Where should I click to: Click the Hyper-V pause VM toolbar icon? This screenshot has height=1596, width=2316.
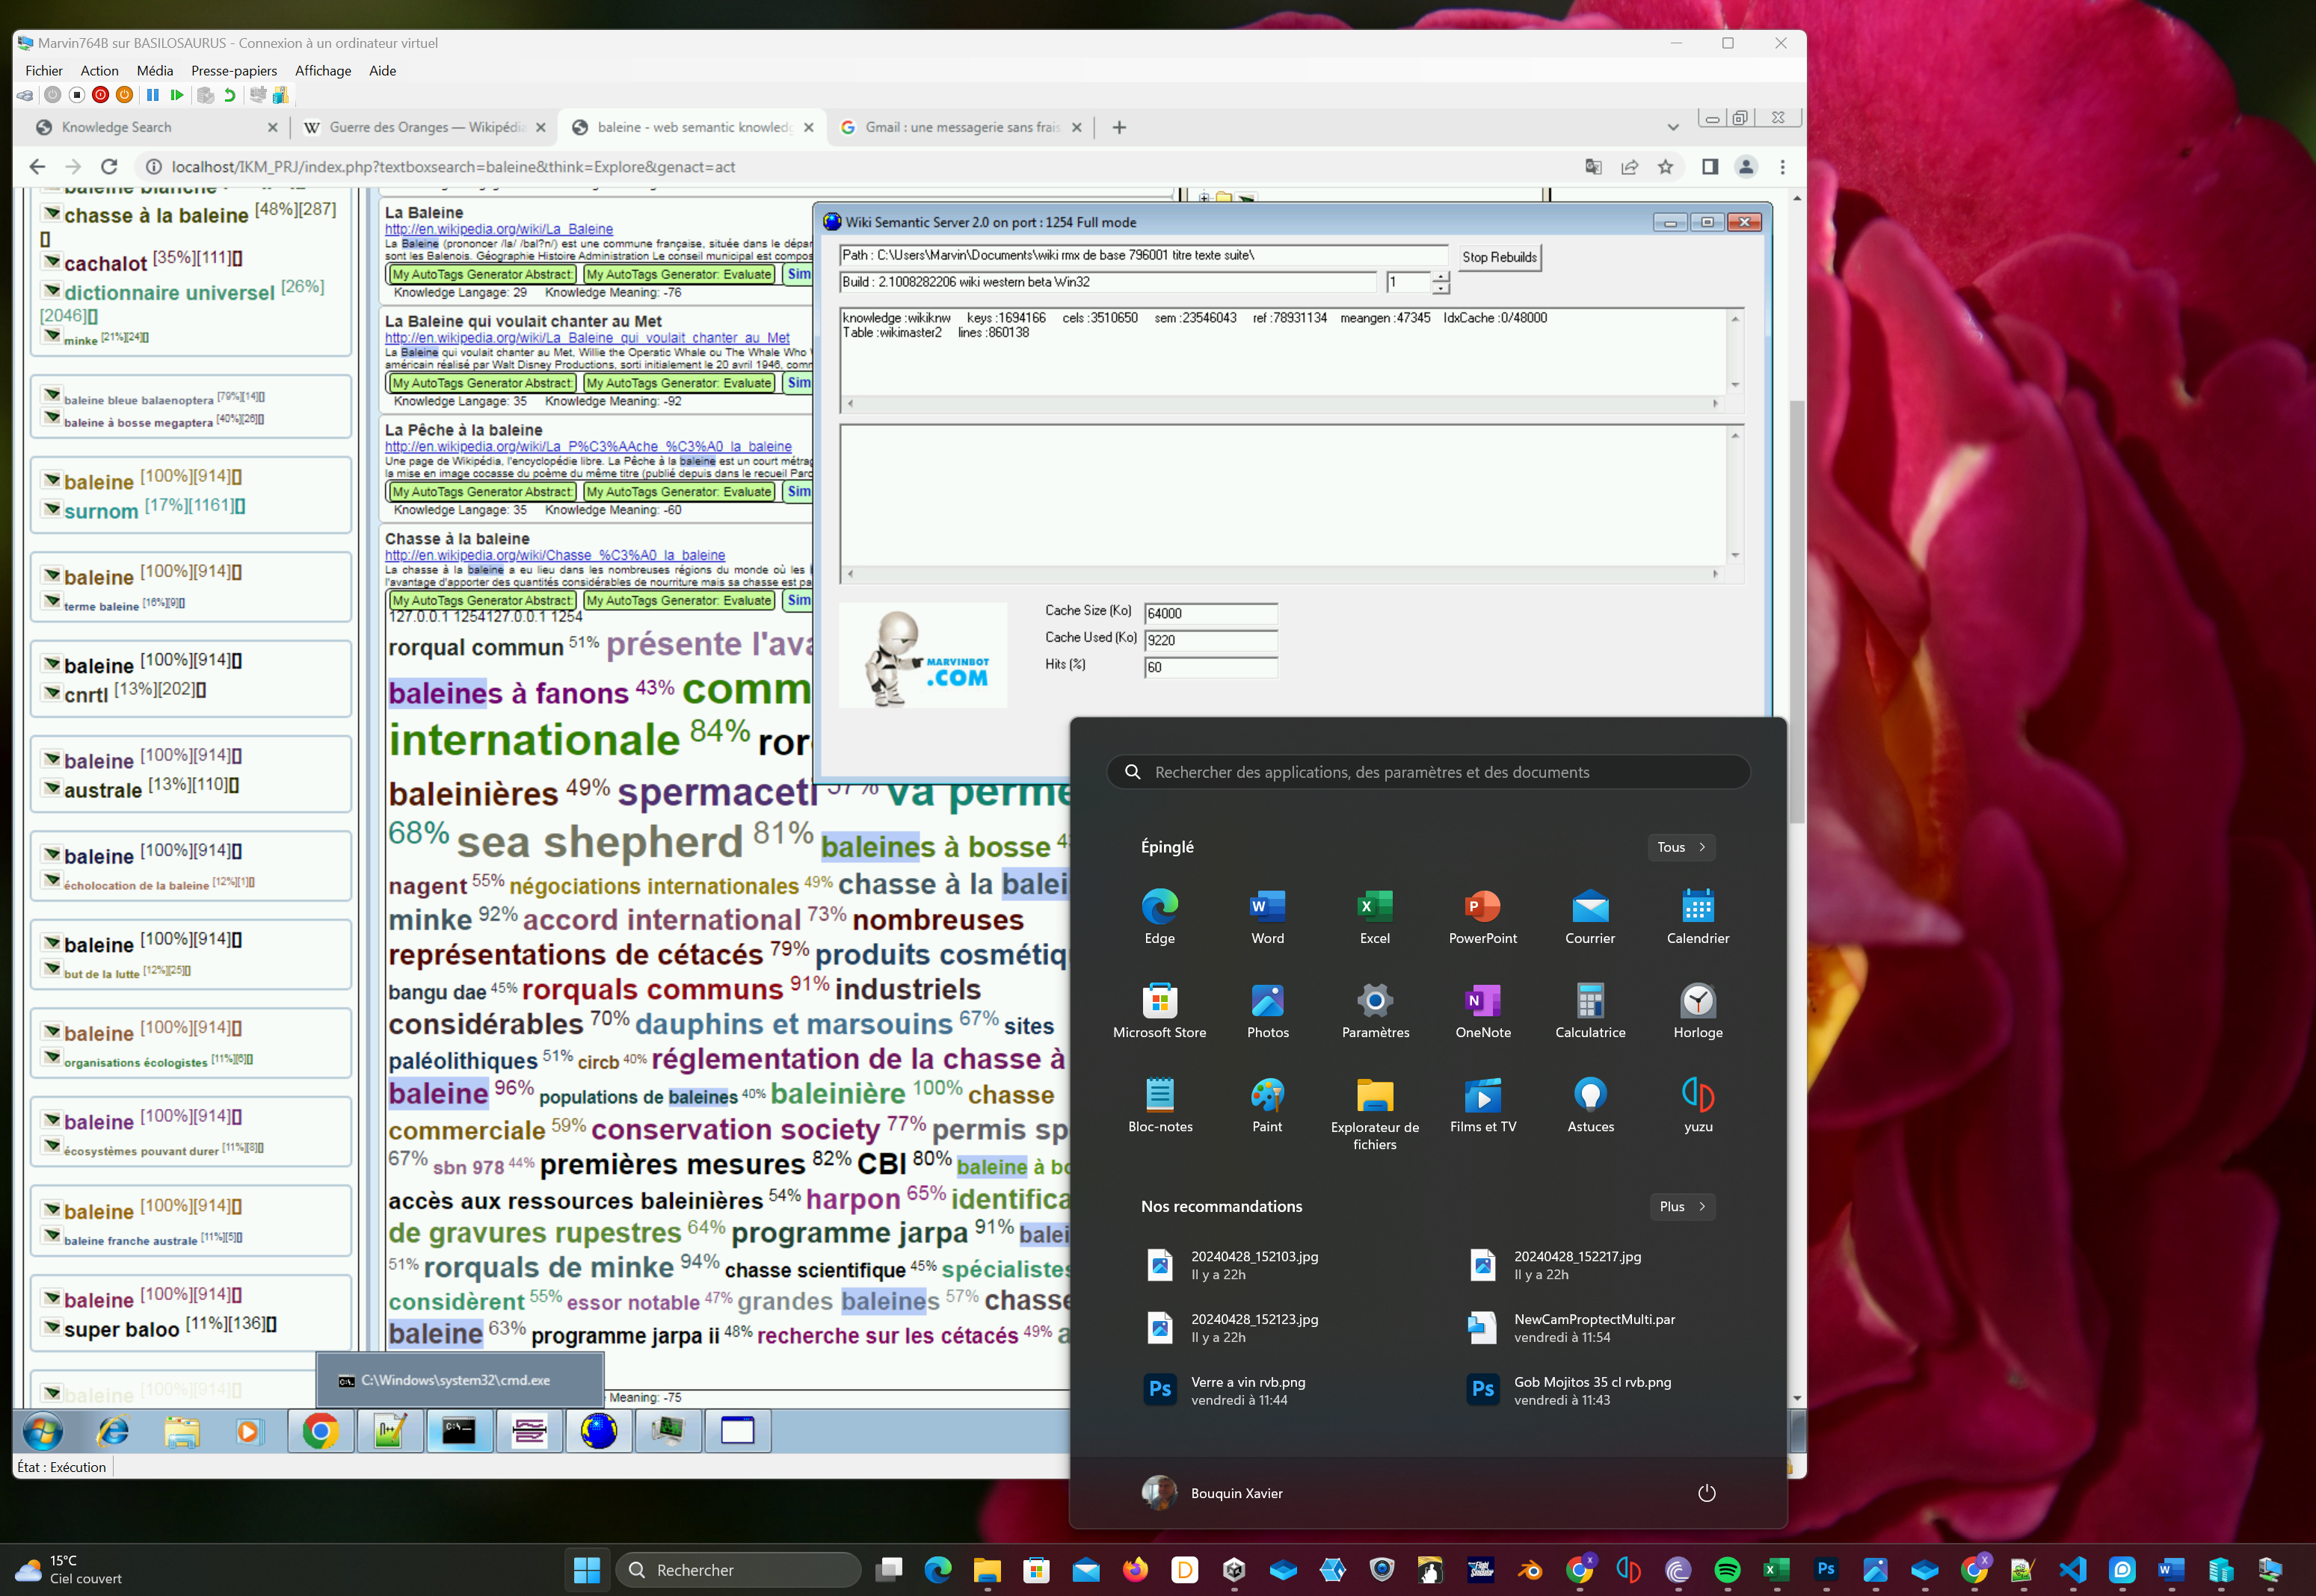pyautogui.click(x=152, y=95)
